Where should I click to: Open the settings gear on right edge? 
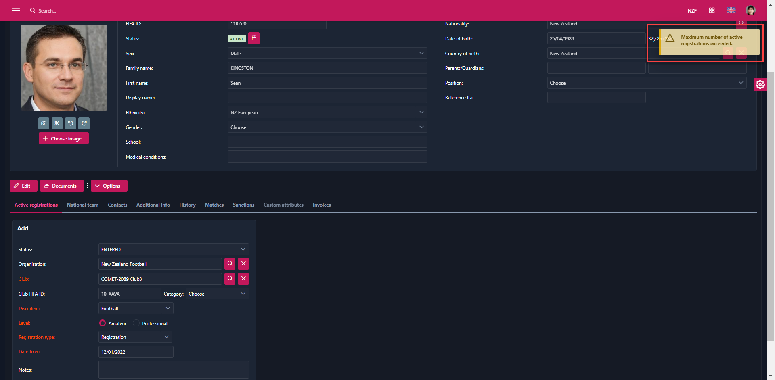(760, 84)
